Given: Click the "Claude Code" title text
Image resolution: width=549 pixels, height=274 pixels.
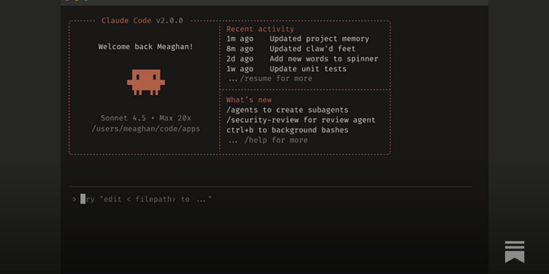Looking at the screenshot, I should [126, 21].
